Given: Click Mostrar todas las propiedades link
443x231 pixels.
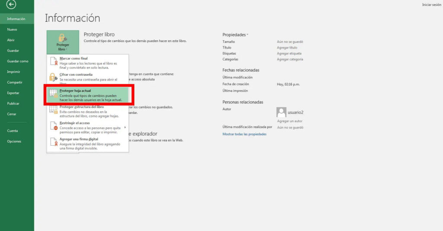Looking at the screenshot, I should (x=244, y=134).
